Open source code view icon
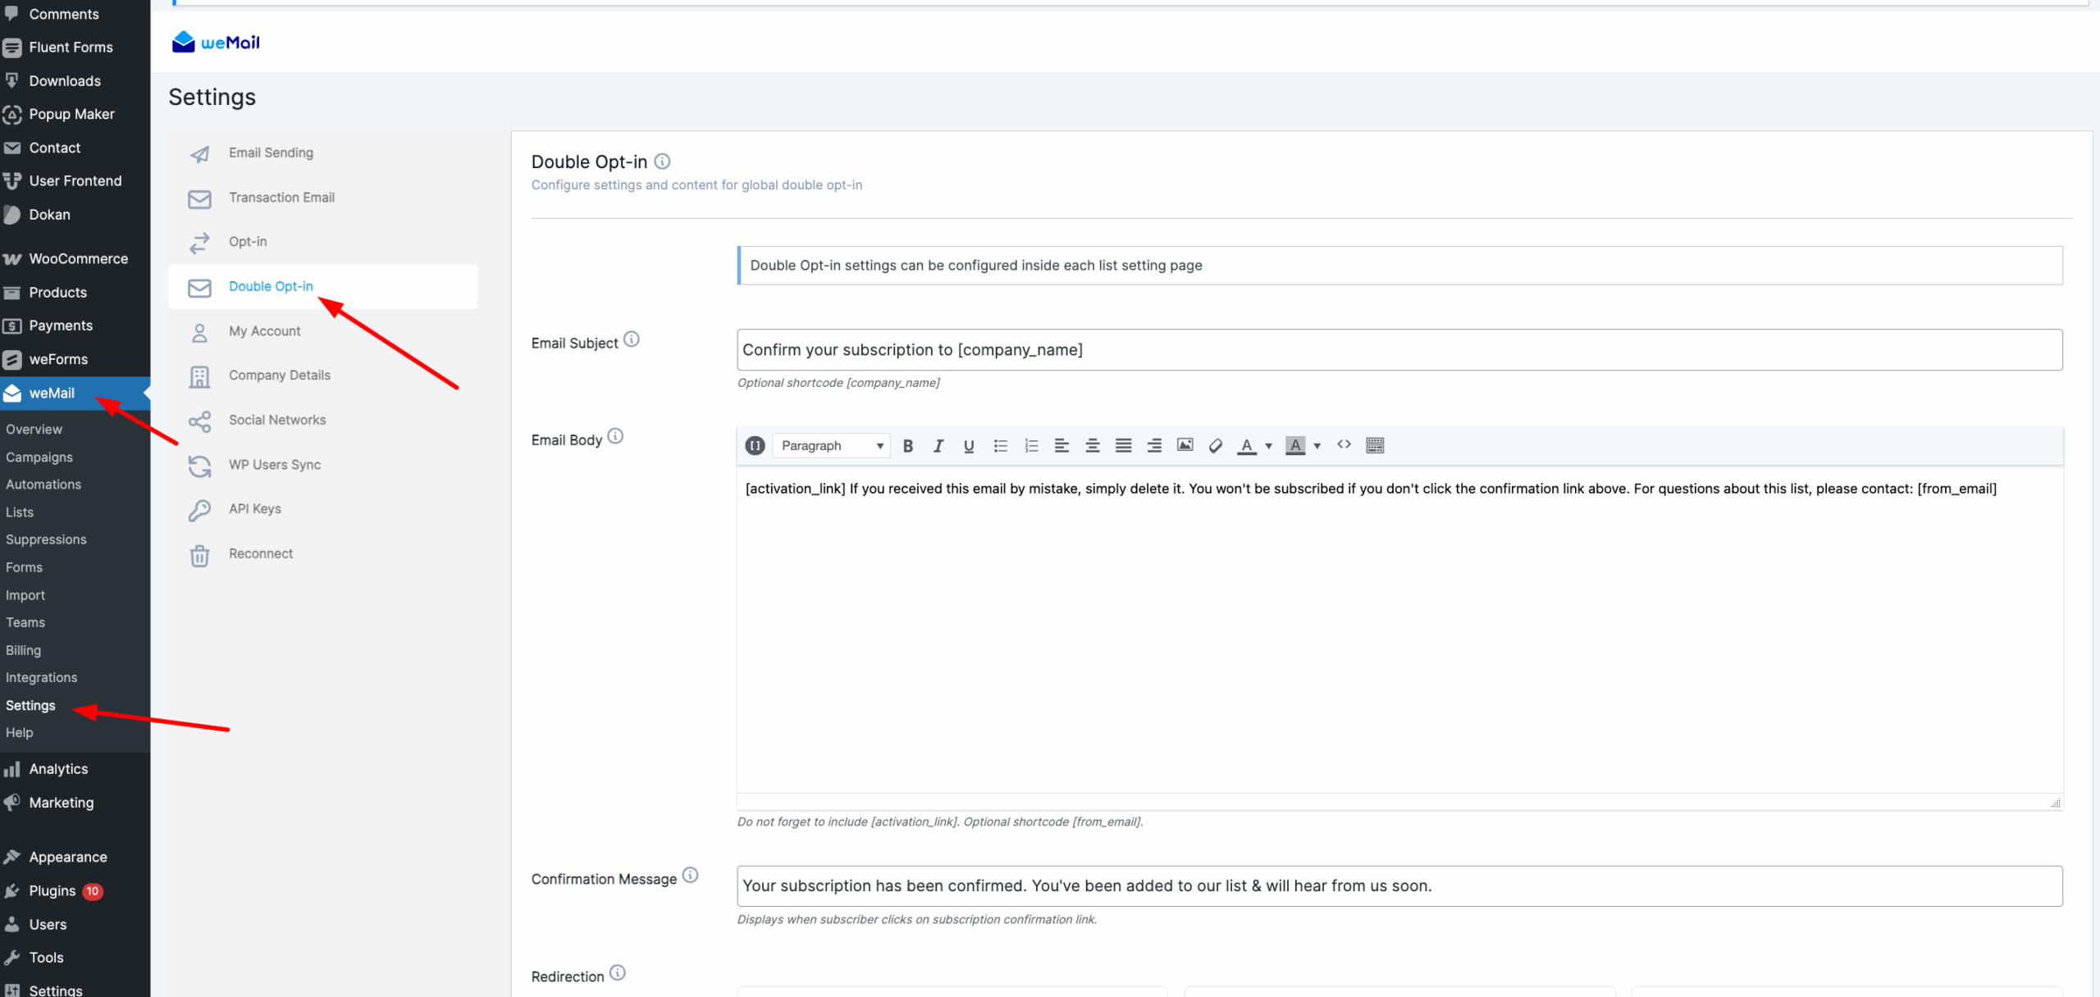This screenshot has width=2100, height=997. 1344,444
